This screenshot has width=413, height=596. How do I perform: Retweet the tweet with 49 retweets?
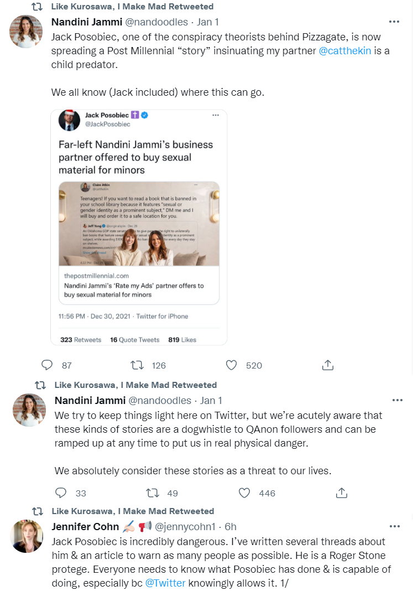150,493
